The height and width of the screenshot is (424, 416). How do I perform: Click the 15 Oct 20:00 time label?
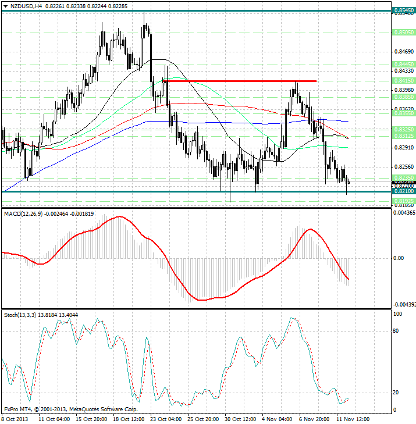[x=91, y=419]
